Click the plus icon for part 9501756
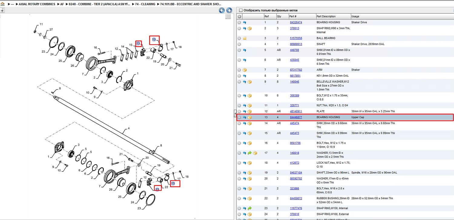454x220 pixels. 239,143
